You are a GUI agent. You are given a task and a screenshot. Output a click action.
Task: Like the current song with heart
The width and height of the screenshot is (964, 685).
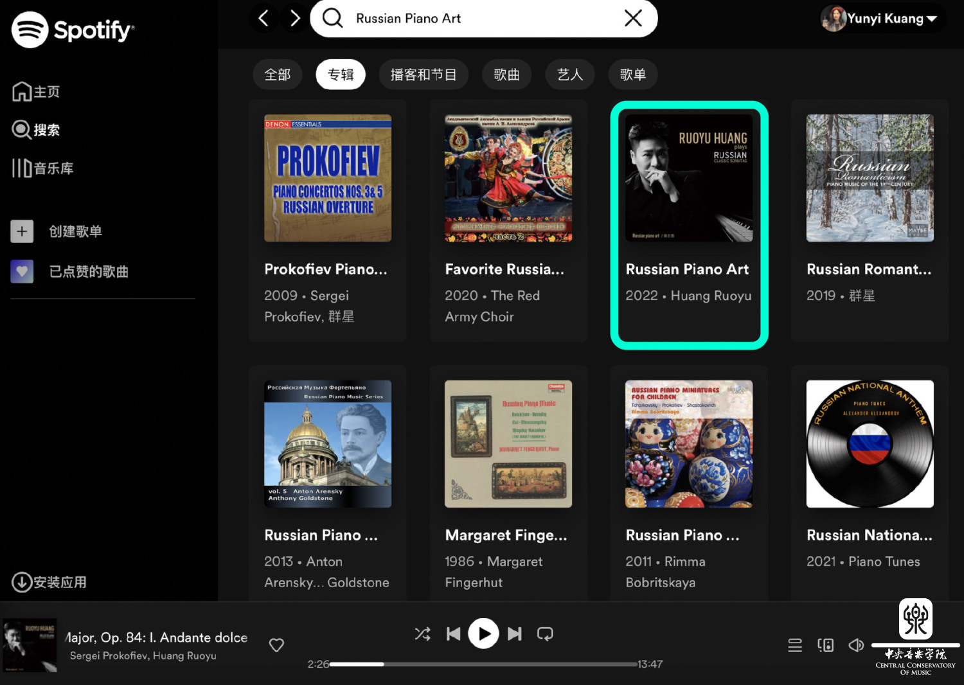click(x=276, y=645)
